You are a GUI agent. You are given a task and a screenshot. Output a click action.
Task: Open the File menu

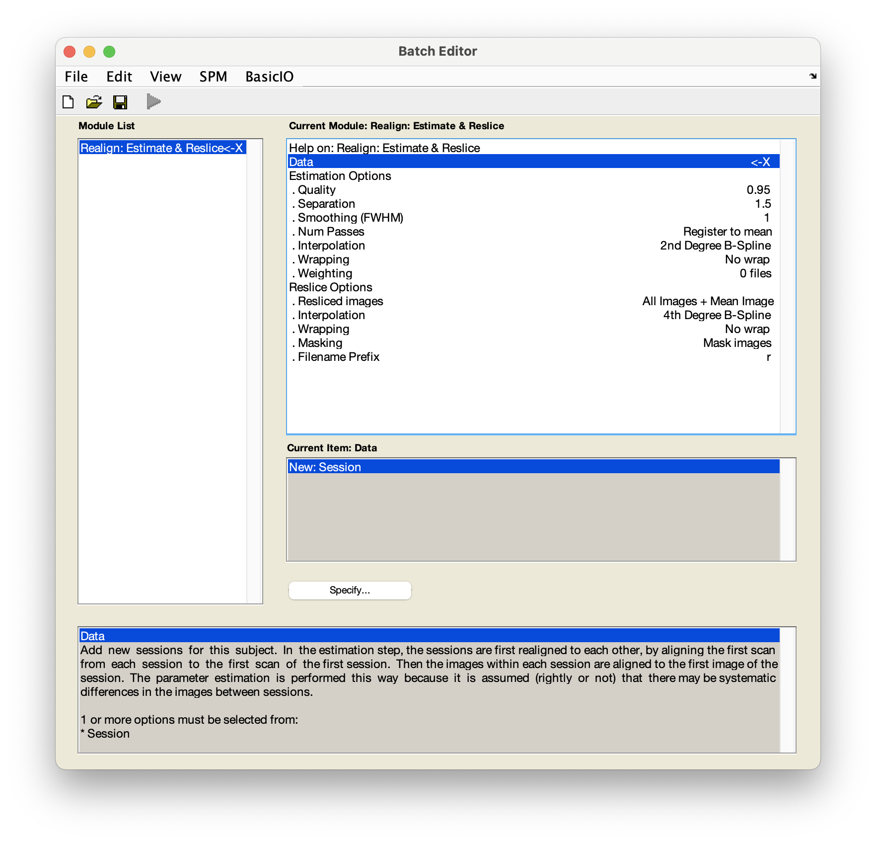[76, 77]
